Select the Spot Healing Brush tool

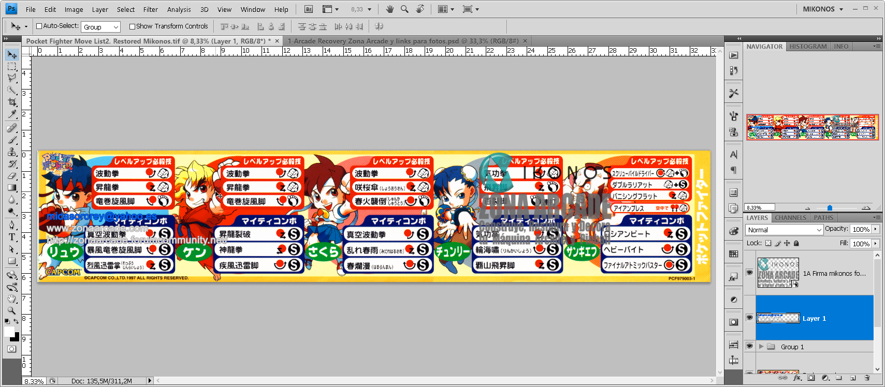tap(12, 128)
